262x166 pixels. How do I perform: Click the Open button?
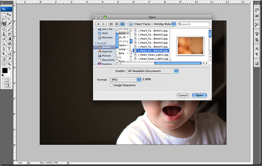pyautogui.click(x=199, y=95)
